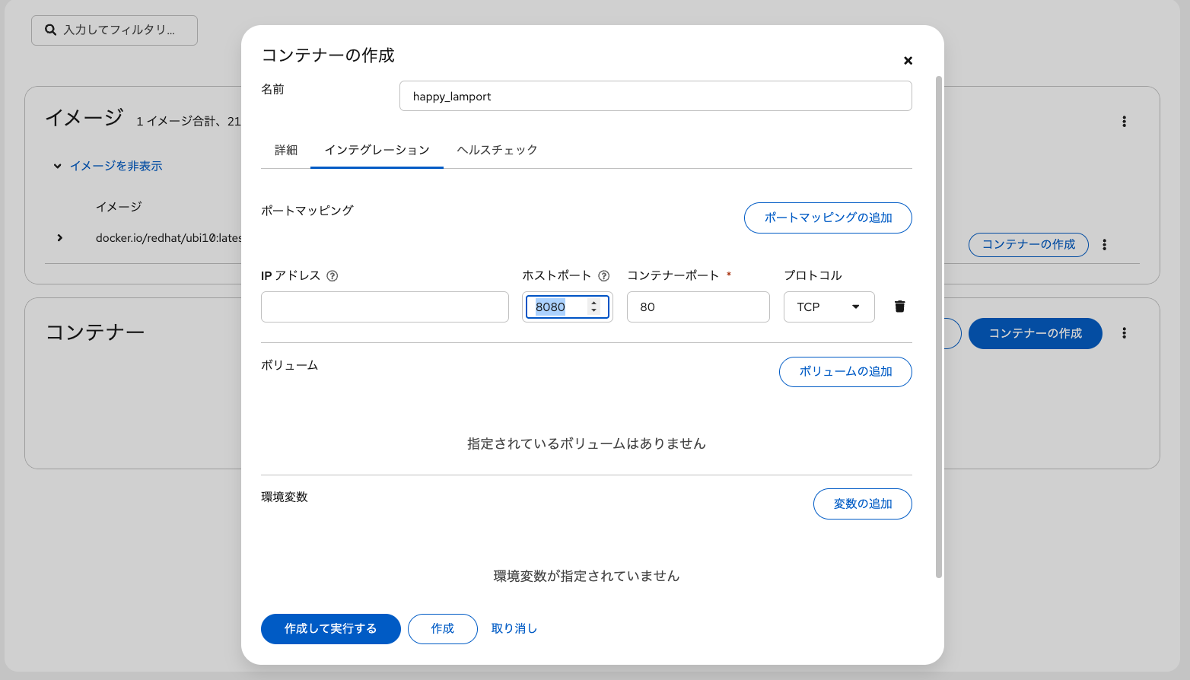Image resolution: width=1190 pixels, height=680 pixels.
Task: Open the kebab menu on the イメージ panel
Action: (1124, 120)
